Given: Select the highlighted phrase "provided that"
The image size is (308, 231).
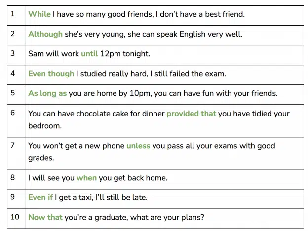Looking at the screenshot, I should coord(192,114).
